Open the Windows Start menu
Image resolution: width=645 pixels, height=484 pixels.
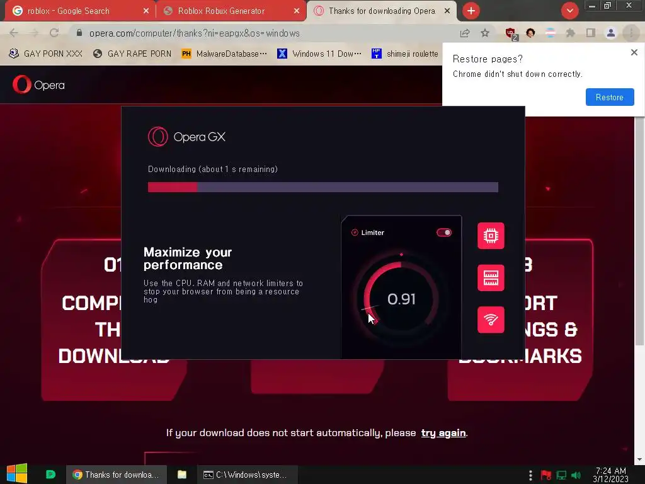[x=17, y=474]
